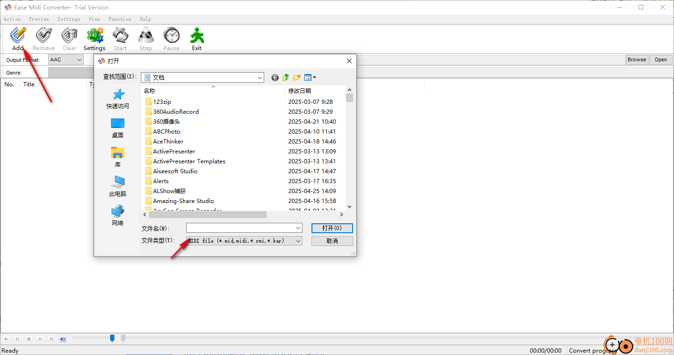The height and width of the screenshot is (355, 674).
Task: Open the View menu
Action: (x=94, y=19)
